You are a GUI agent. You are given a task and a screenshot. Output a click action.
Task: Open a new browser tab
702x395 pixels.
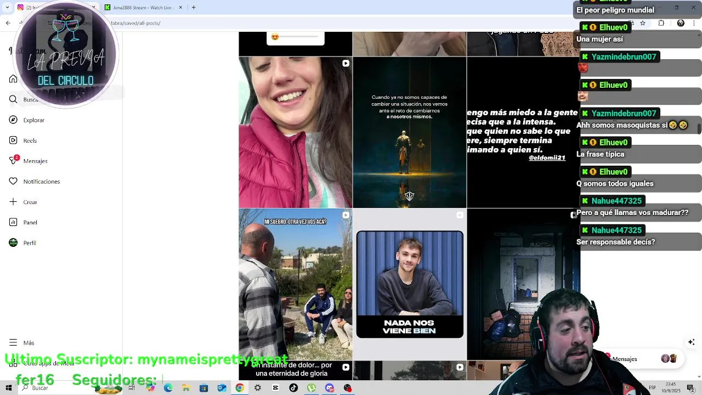[194, 8]
